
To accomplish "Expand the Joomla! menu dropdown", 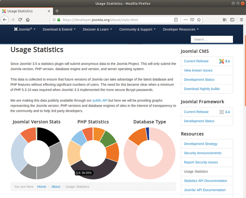I will (x=25, y=30).
